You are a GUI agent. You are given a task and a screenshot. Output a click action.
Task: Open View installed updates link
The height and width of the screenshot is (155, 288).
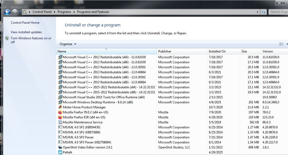(26, 32)
